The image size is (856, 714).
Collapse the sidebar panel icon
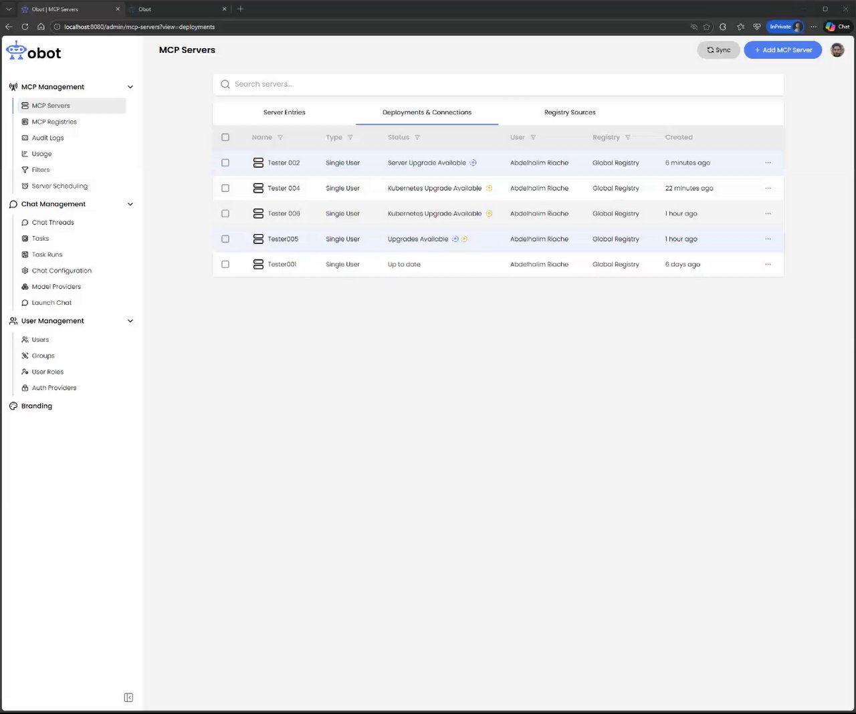click(x=128, y=697)
